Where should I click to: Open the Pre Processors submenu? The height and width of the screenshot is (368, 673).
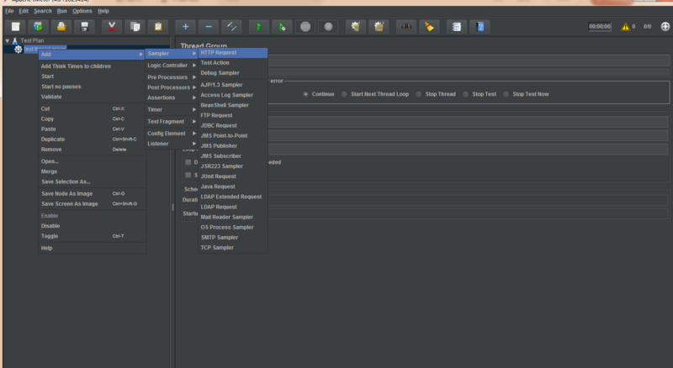click(x=172, y=77)
